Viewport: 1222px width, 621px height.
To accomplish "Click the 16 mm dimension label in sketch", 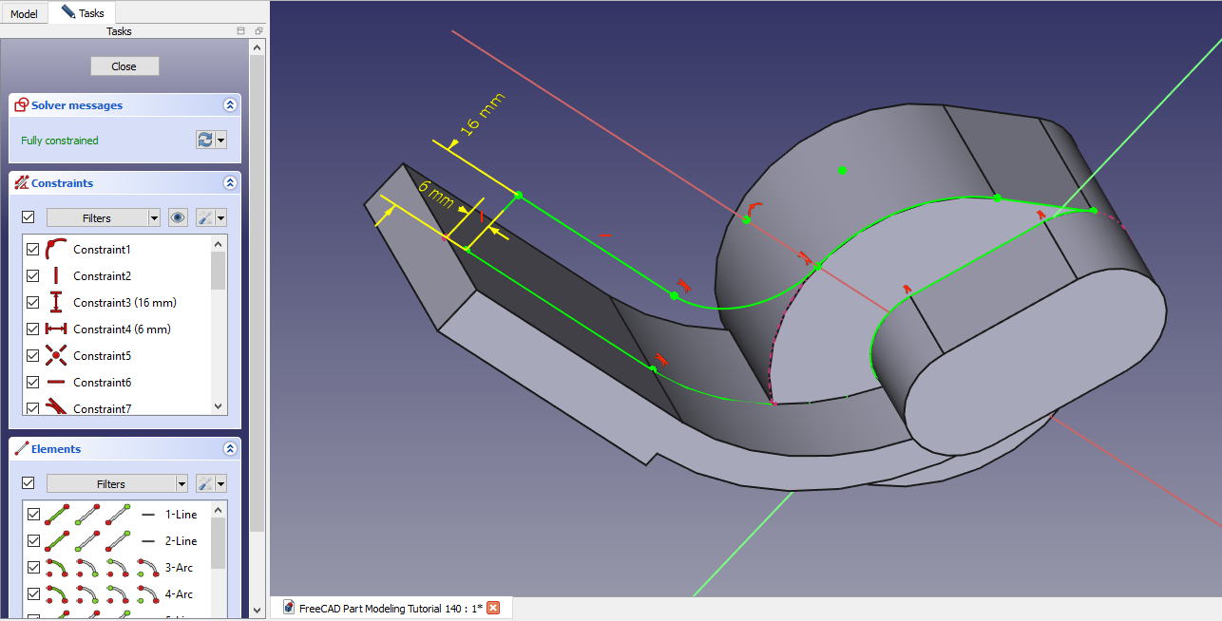I will (x=483, y=116).
